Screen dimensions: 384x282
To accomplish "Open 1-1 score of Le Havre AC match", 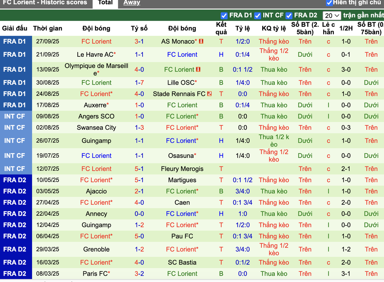I will pyautogui.click(x=139, y=54).
